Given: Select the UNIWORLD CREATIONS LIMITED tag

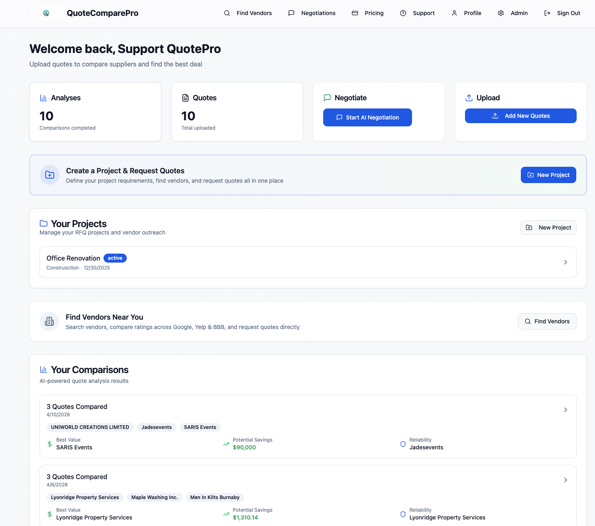Looking at the screenshot, I should pos(90,427).
